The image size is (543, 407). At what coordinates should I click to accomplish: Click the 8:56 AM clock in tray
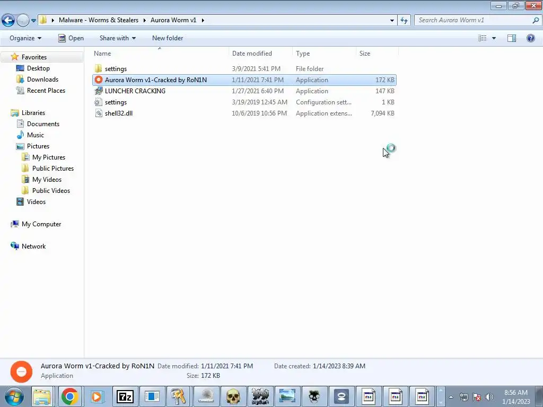point(515,393)
